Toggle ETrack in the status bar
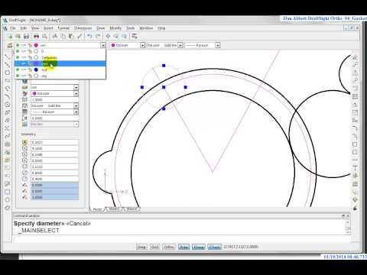Screen dimensions: 367x275 point(214,247)
